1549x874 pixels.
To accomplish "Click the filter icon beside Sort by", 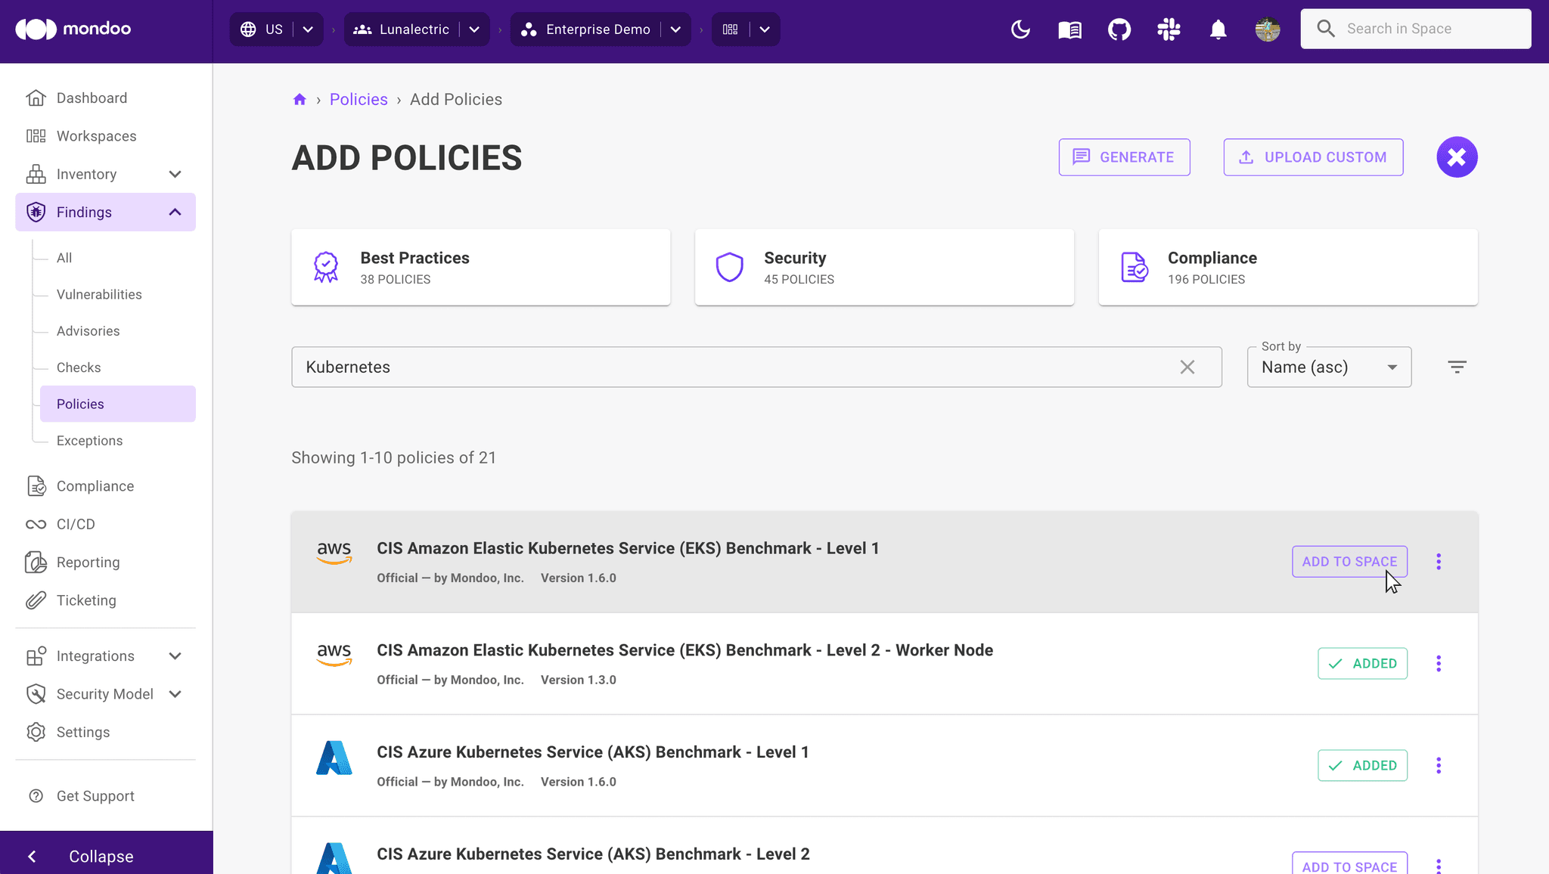I will [1458, 367].
